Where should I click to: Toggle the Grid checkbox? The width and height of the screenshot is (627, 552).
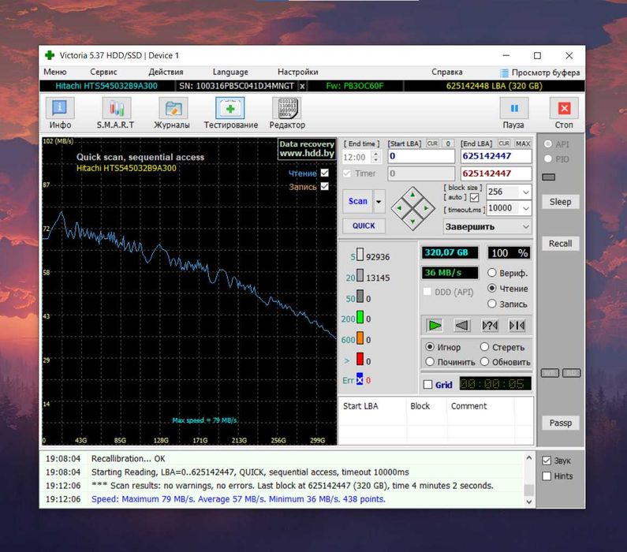point(428,385)
